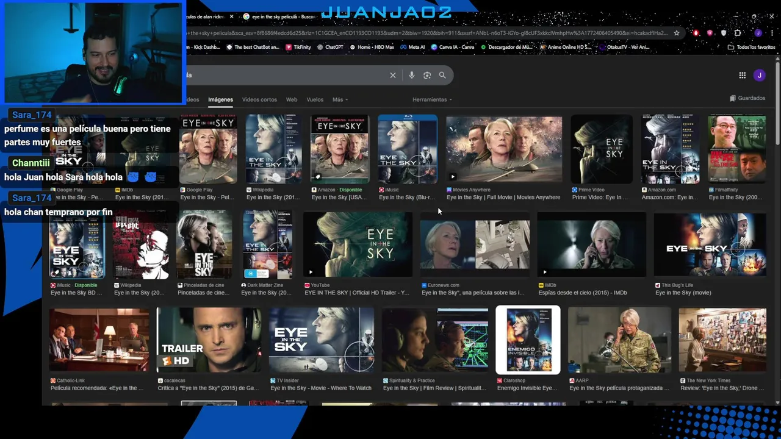Open The best ChatBot bookmark
The height and width of the screenshot is (439, 781).
click(x=253, y=47)
